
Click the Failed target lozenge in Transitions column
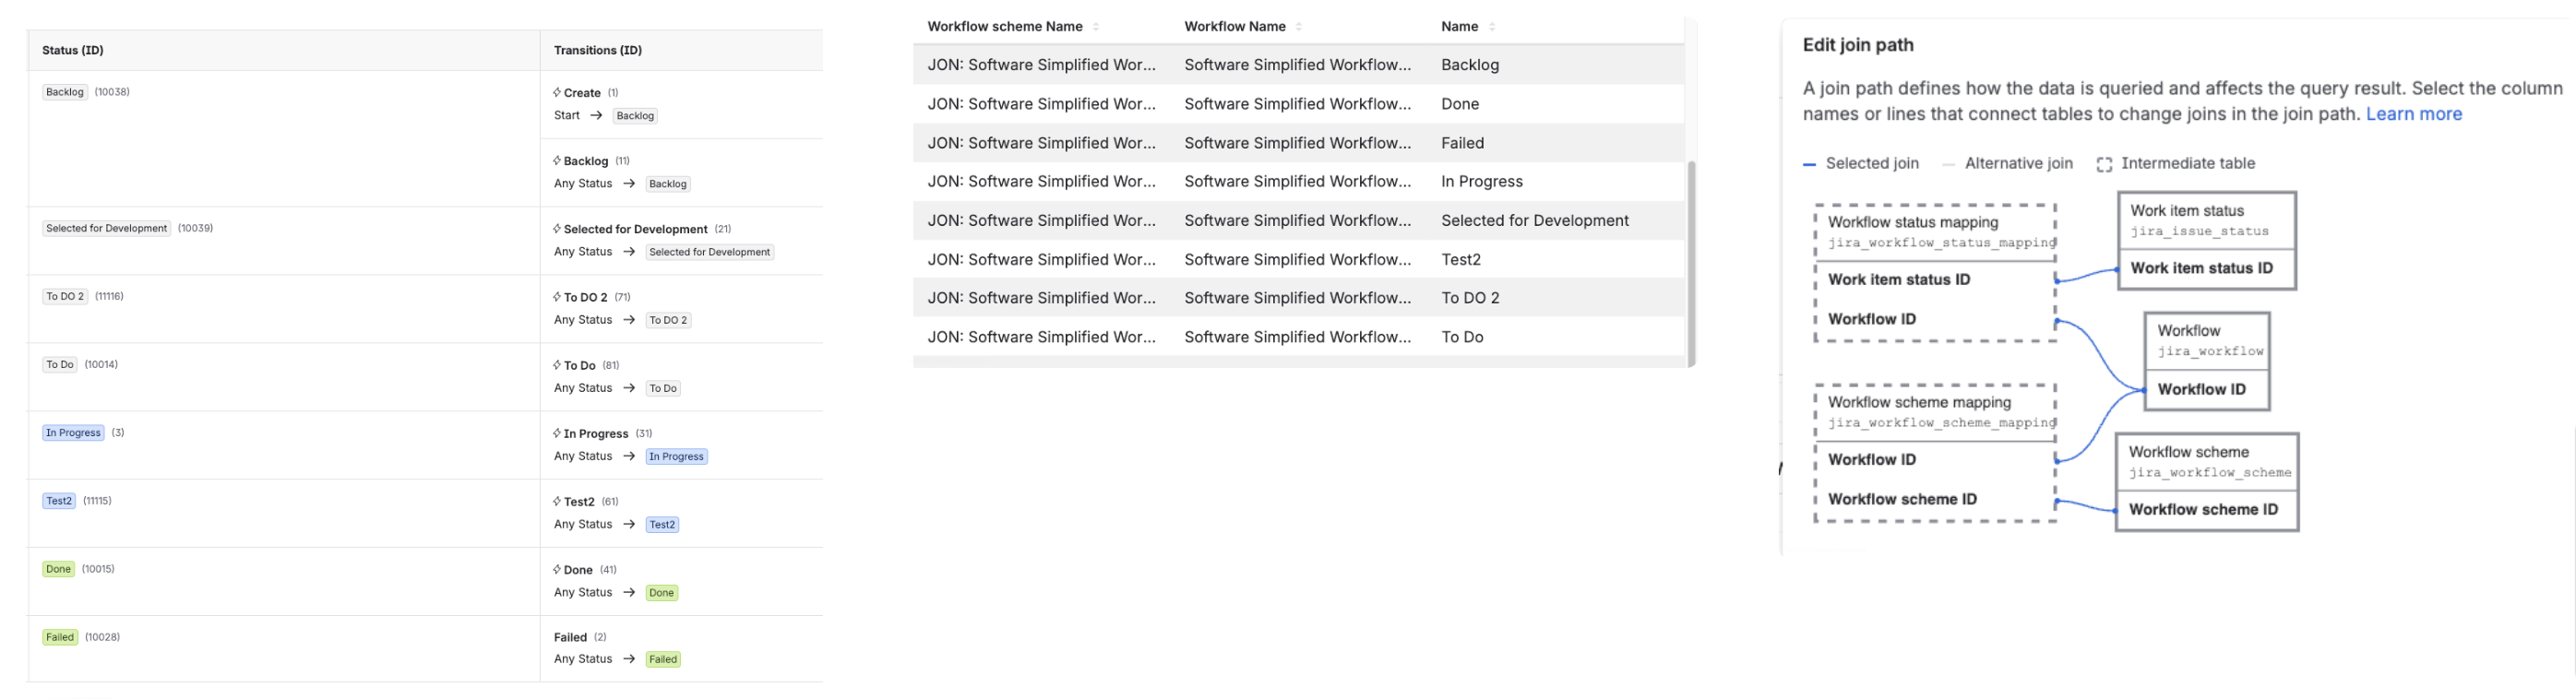point(663,659)
